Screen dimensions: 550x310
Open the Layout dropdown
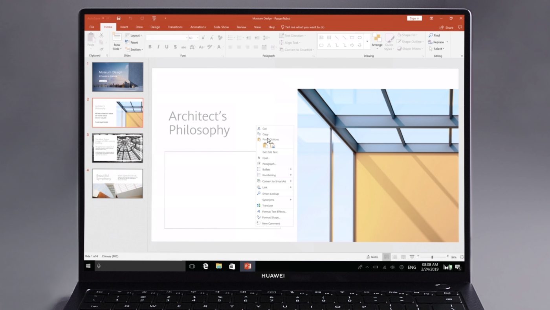tap(133, 35)
